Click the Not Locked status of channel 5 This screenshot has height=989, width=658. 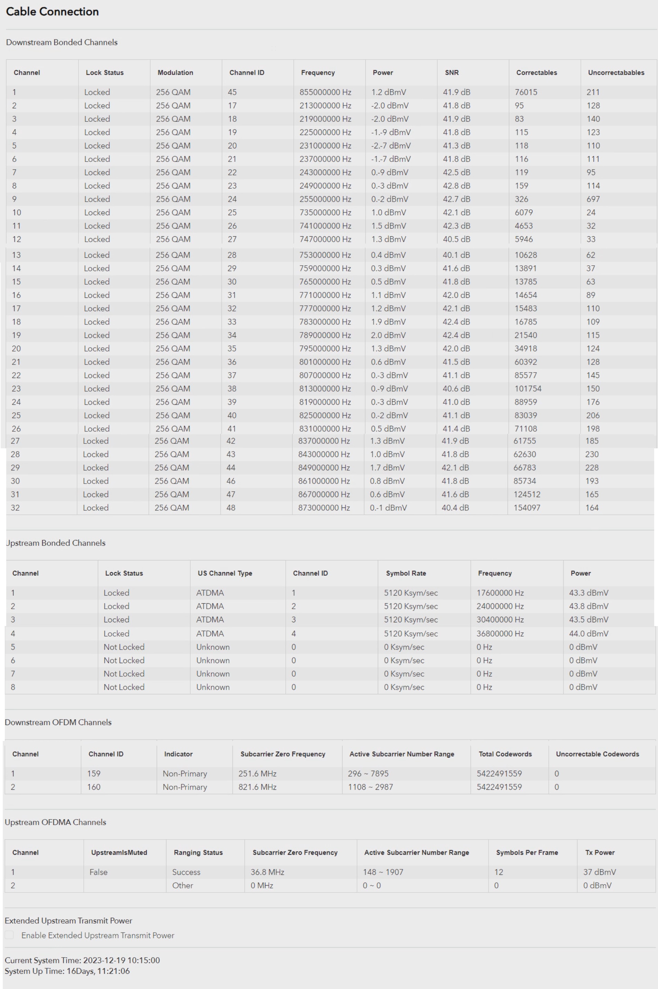124,647
